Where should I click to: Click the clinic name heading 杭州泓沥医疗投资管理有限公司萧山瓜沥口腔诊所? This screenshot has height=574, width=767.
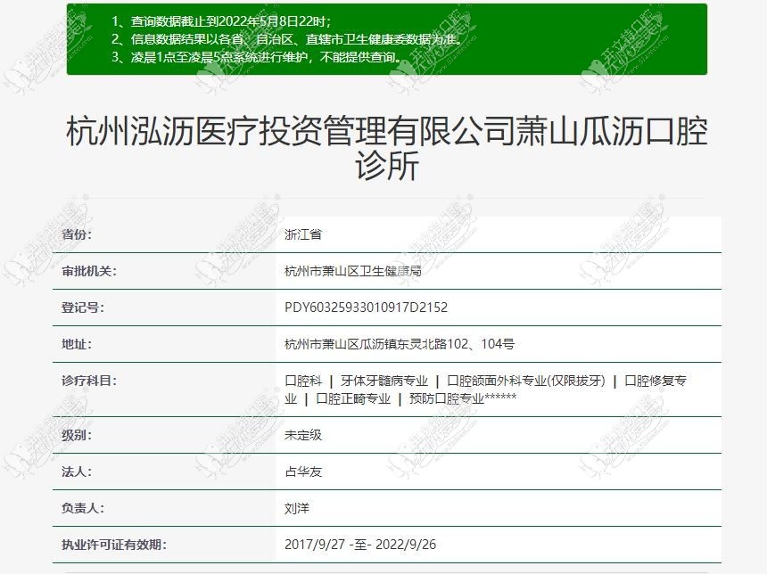[x=386, y=147]
